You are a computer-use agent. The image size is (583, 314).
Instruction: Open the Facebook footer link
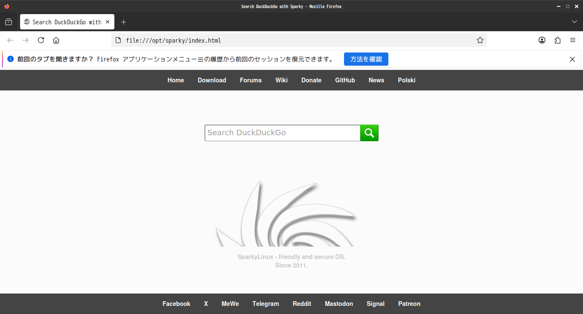click(x=177, y=304)
